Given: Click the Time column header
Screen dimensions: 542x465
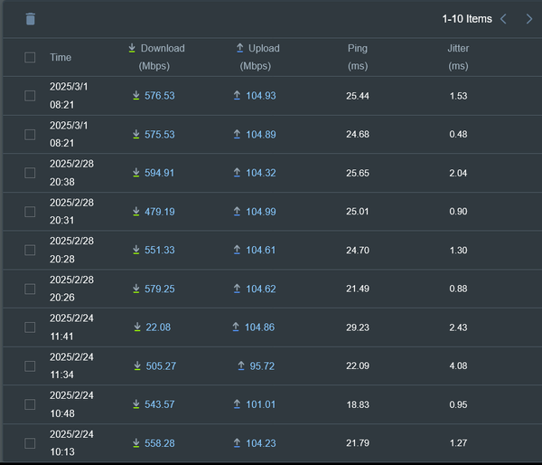Looking at the screenshot, I should click(61, 57).
